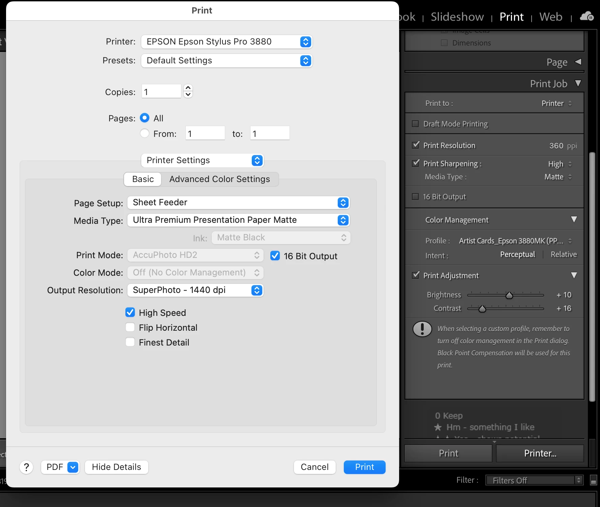Enable the Finest Detail checkbox

(x=130, y=342)
